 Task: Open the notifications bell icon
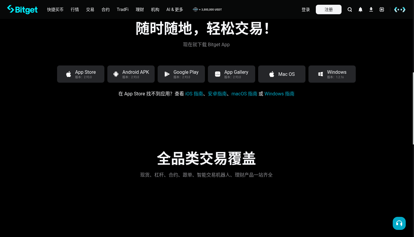360,9
